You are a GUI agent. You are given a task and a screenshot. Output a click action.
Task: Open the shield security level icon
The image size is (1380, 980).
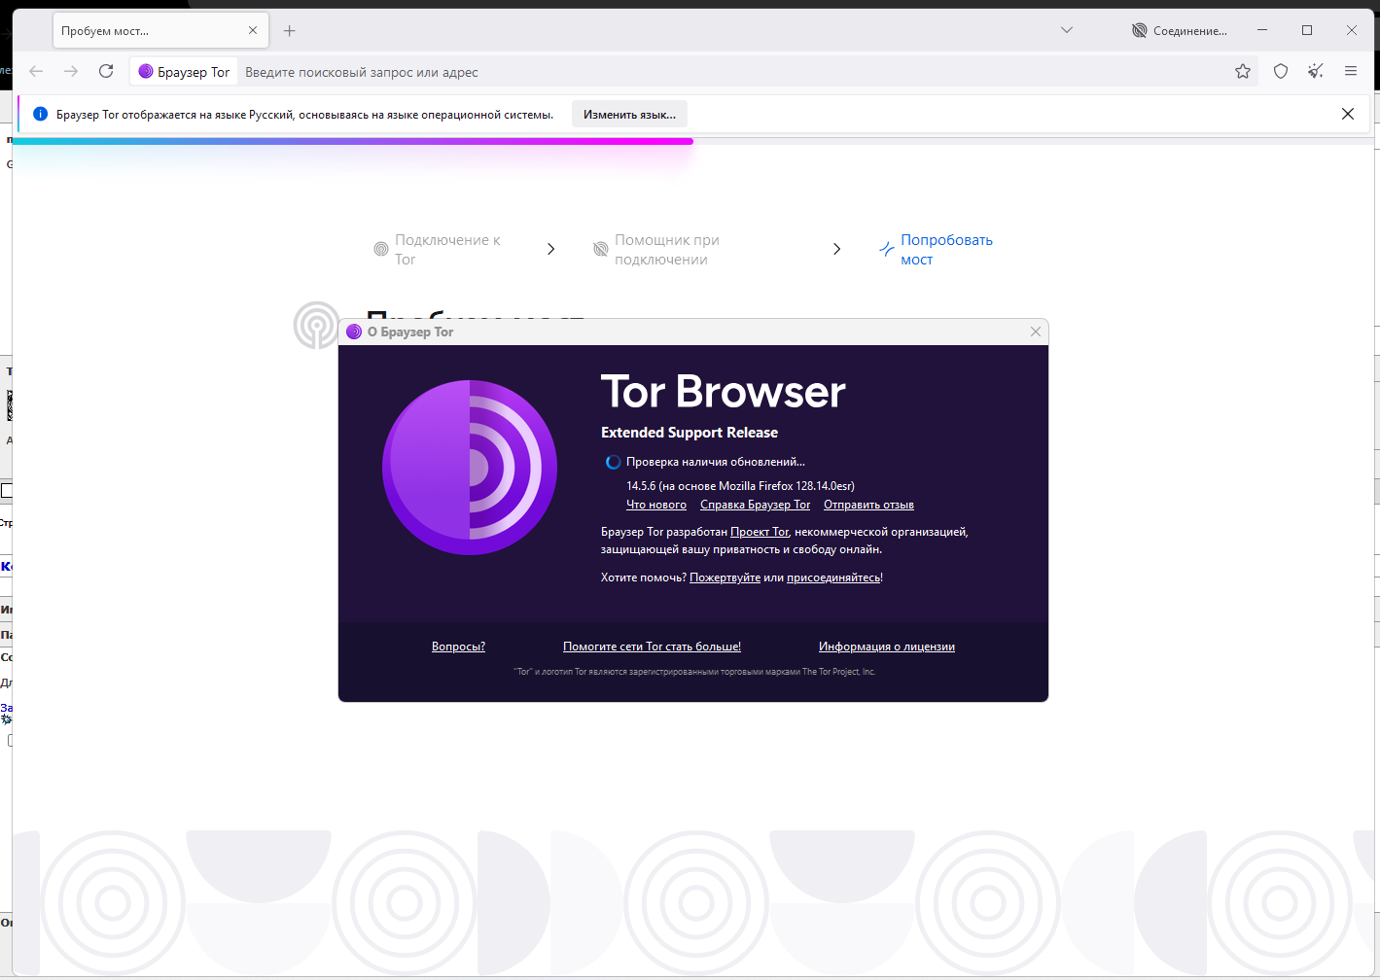(x=1281, y=71)
